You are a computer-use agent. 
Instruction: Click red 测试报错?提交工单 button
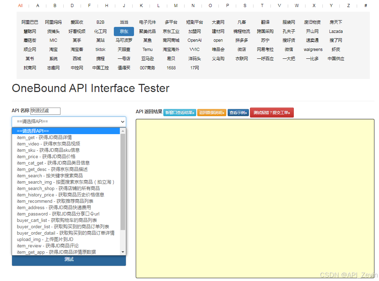(x=272, y=113)
